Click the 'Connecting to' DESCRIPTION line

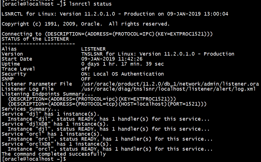107,34
